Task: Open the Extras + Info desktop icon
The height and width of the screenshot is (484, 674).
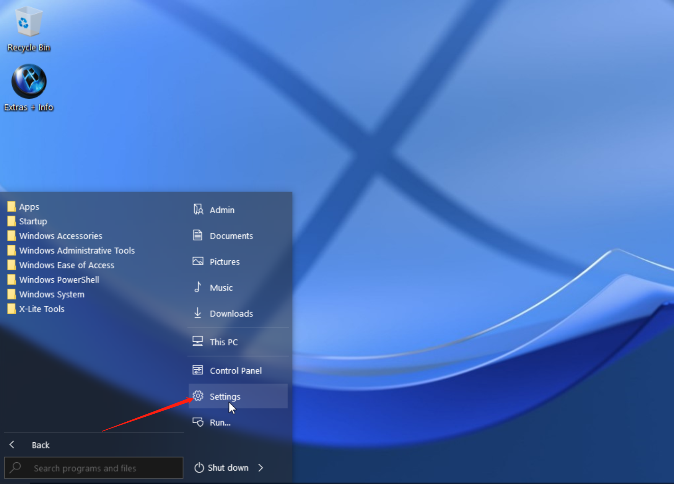Action: (x=29, y=88)
